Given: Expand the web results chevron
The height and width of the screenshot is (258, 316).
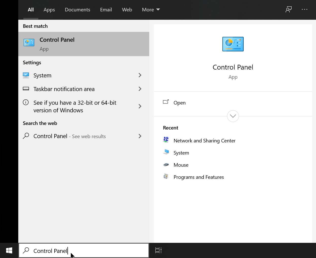Looking at the screenshot, I should pyautogui.click(x=140, y=136).
